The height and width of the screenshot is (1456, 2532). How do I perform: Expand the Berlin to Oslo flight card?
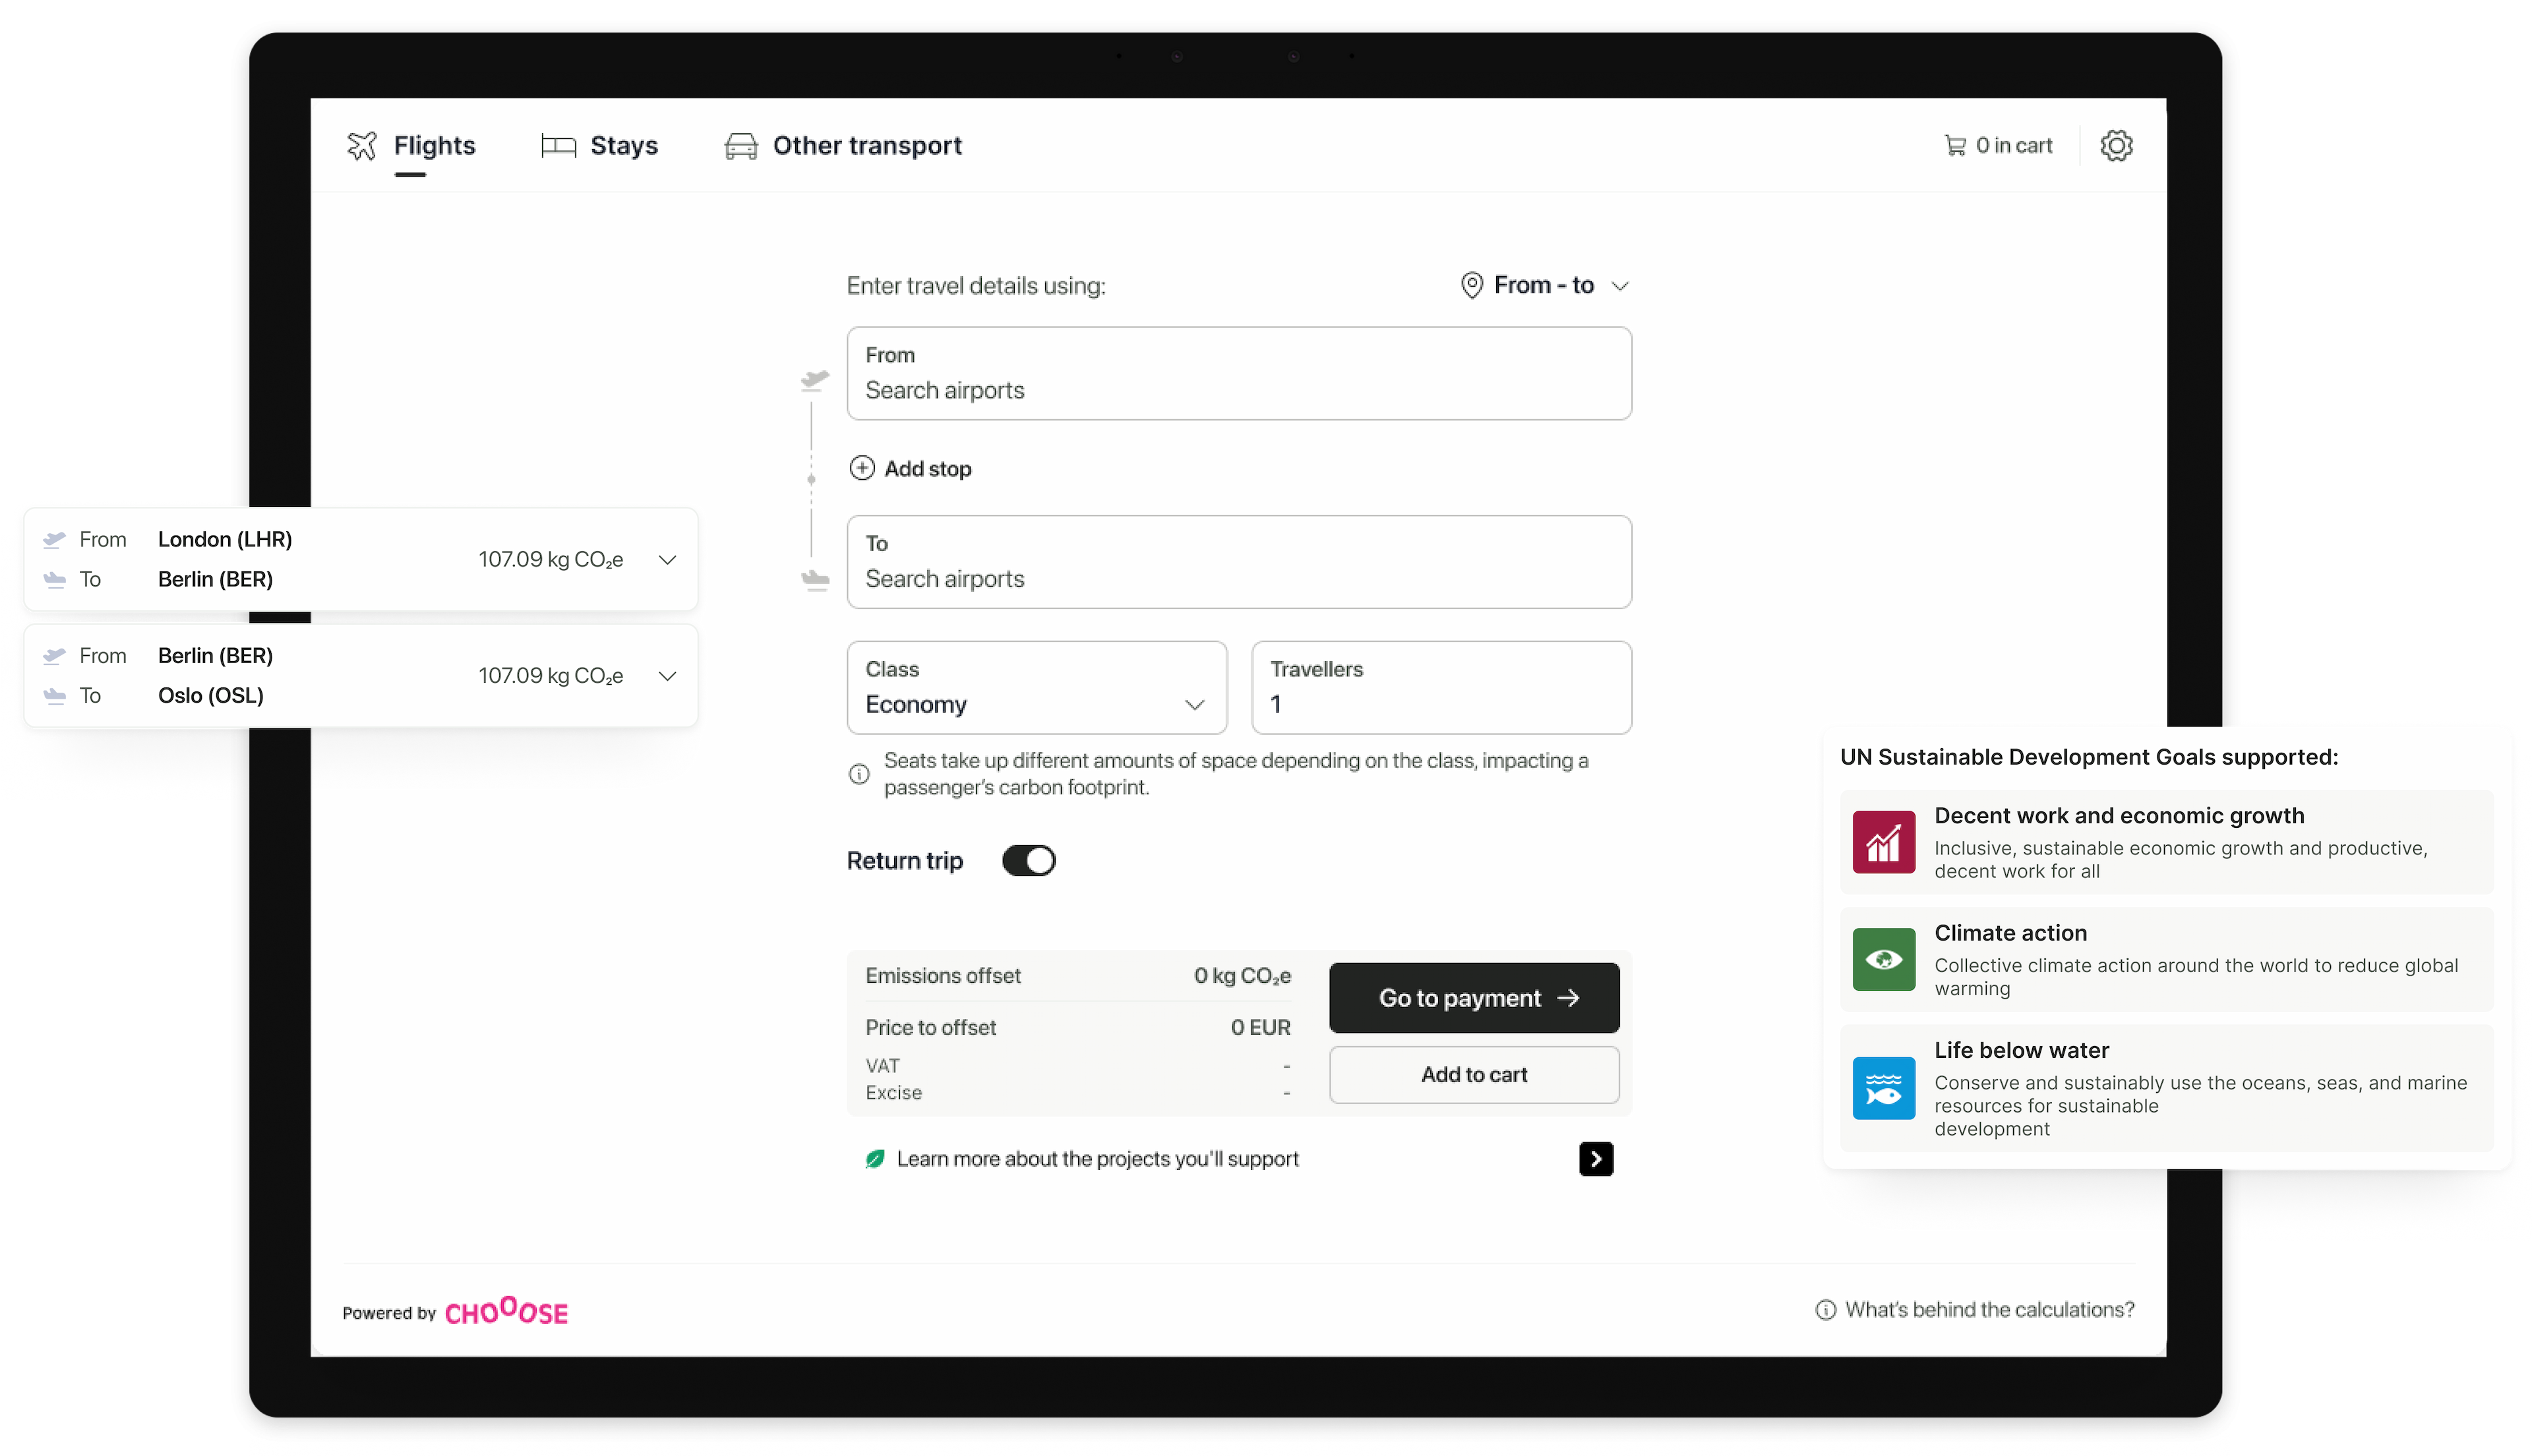coord(667,676)
